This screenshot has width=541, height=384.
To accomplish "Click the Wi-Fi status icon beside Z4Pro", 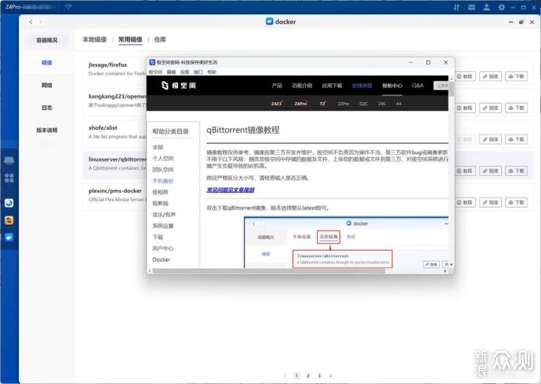I will (68, 7).
